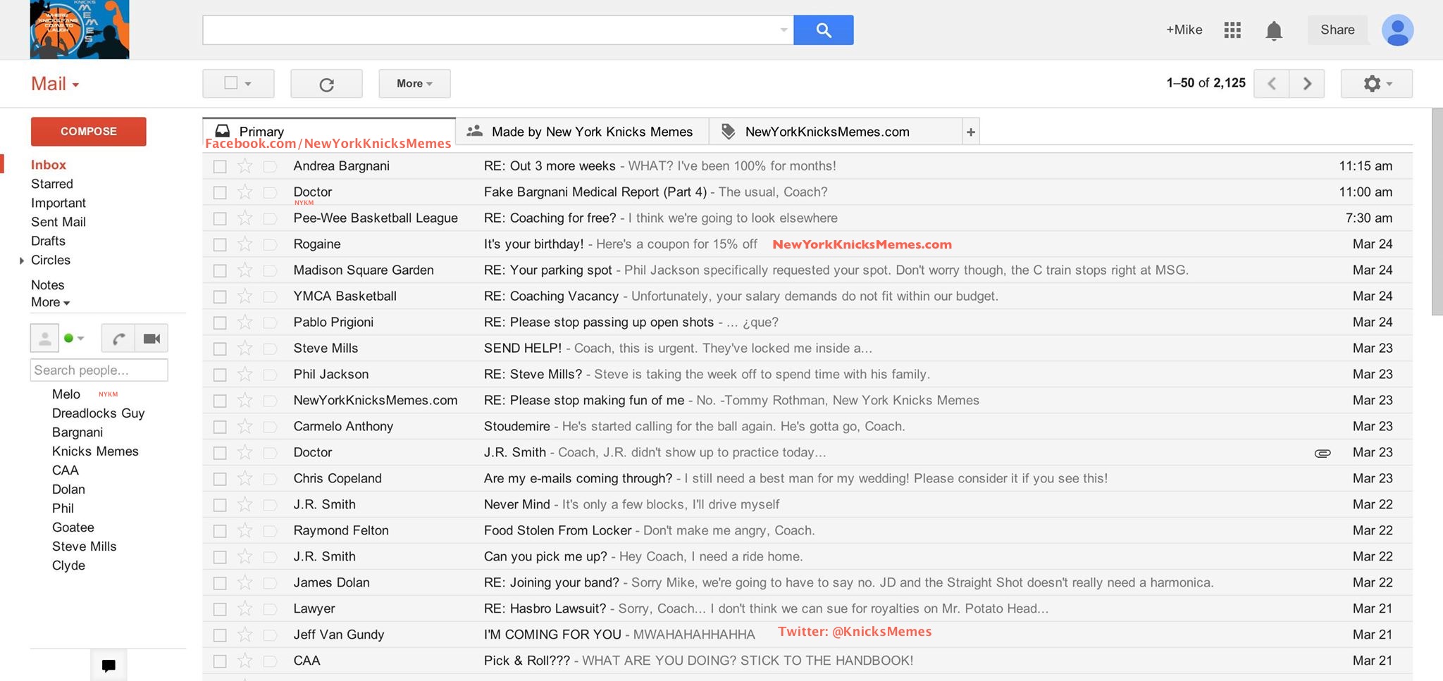Open the Mail dropdown menu

[55, 84]
